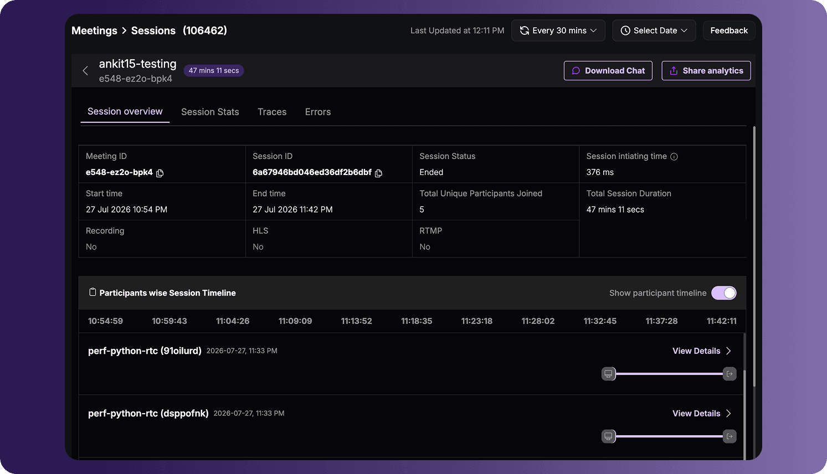The width and height of the screenshot is (827, 474).
Task: Toggle Show participant timeline switch
Action: click(x=724, y=293)
